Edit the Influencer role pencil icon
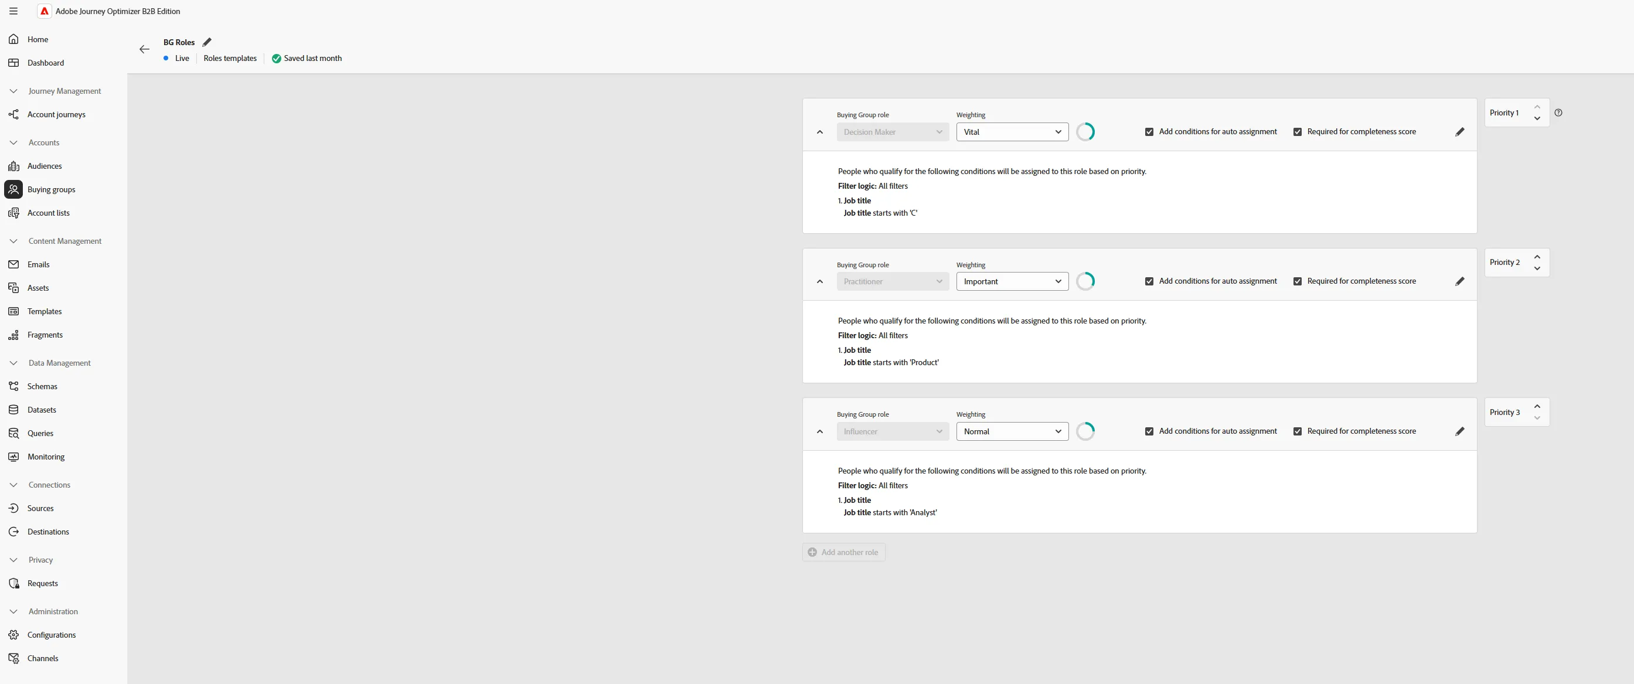This screenshot has height=684, width=1634. (x=1459, y=431)
